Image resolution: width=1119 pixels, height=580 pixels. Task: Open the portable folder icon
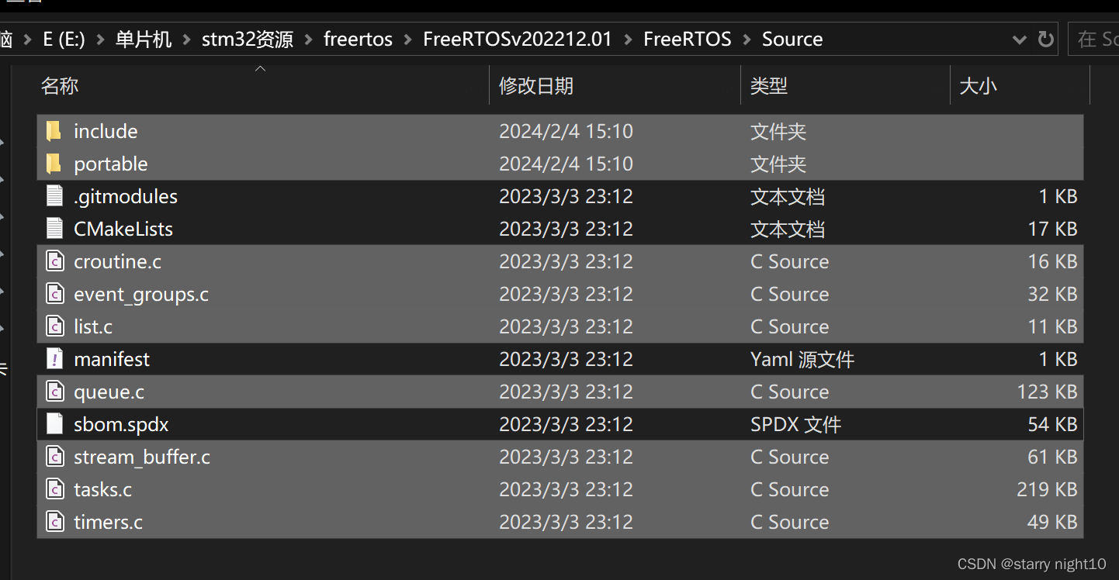pyautogui.click(x=53, y=164)
